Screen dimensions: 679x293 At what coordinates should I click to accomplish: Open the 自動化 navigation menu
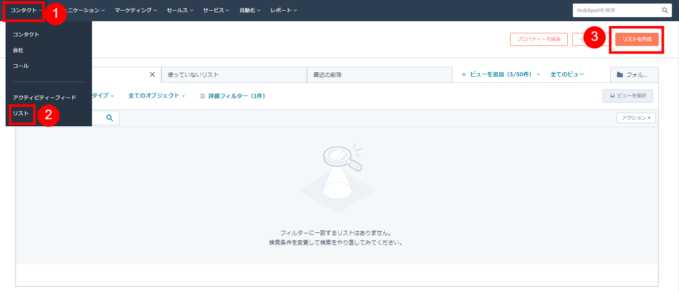(250, 10)
